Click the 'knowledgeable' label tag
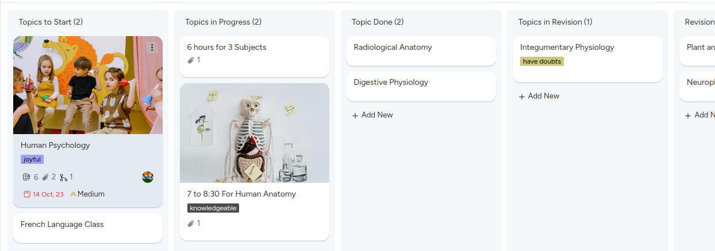The image size is (715, 251). [213, 208]
